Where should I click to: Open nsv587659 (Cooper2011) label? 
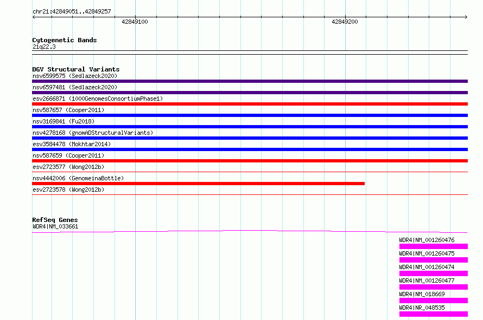(68, 155)
